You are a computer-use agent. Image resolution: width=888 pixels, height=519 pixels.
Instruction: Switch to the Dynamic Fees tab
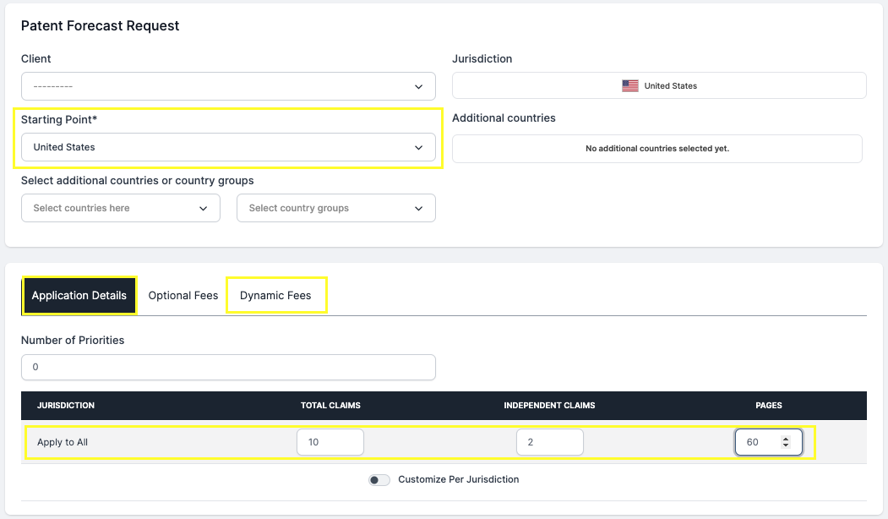click(x=276, y=295)
